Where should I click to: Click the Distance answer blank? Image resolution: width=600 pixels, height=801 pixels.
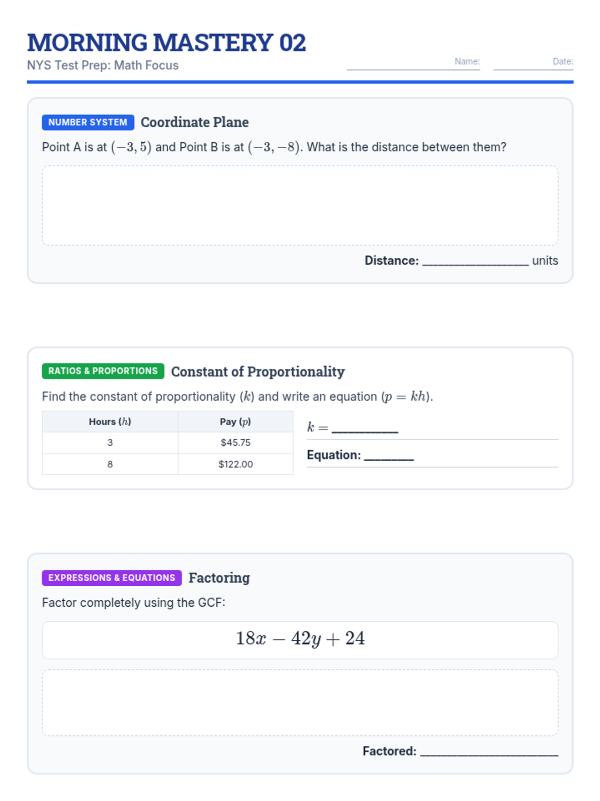[475, 261]
